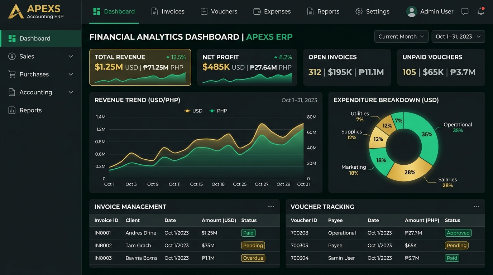The height and width of the screenshot is (275, 493).
Task: Open the notification bell icon
Action: click(481, 11)
